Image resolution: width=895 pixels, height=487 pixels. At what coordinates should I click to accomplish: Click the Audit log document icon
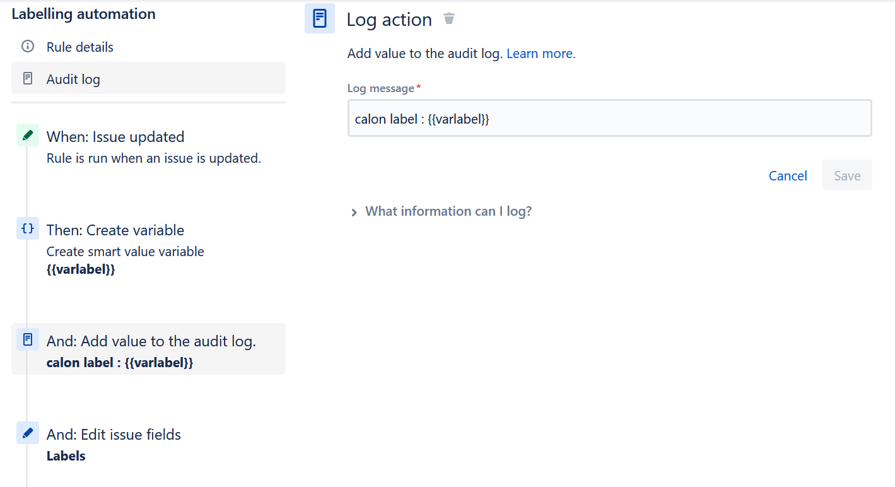pyautogui.click(x=28, y=79)
